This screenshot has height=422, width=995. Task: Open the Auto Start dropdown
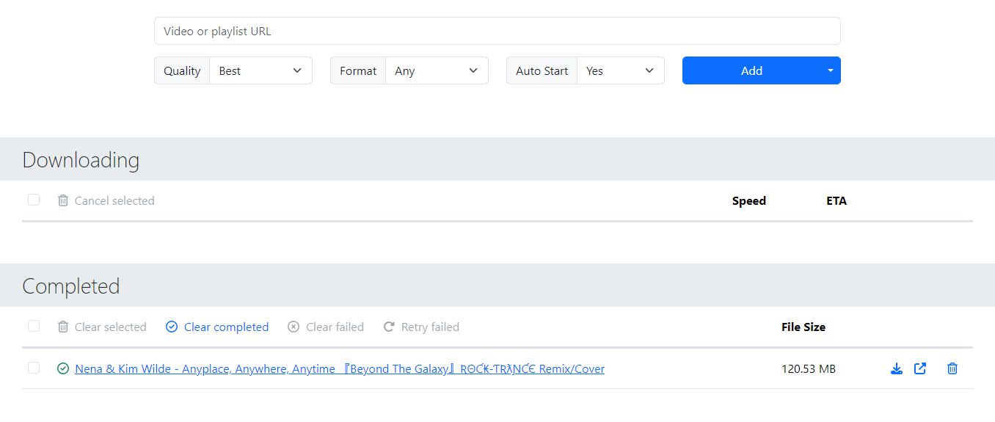point(620,70)
